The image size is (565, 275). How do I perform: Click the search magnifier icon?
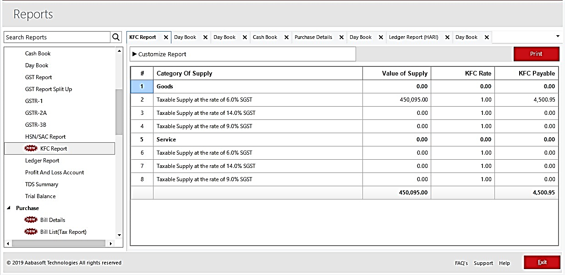tap(116, 38)
